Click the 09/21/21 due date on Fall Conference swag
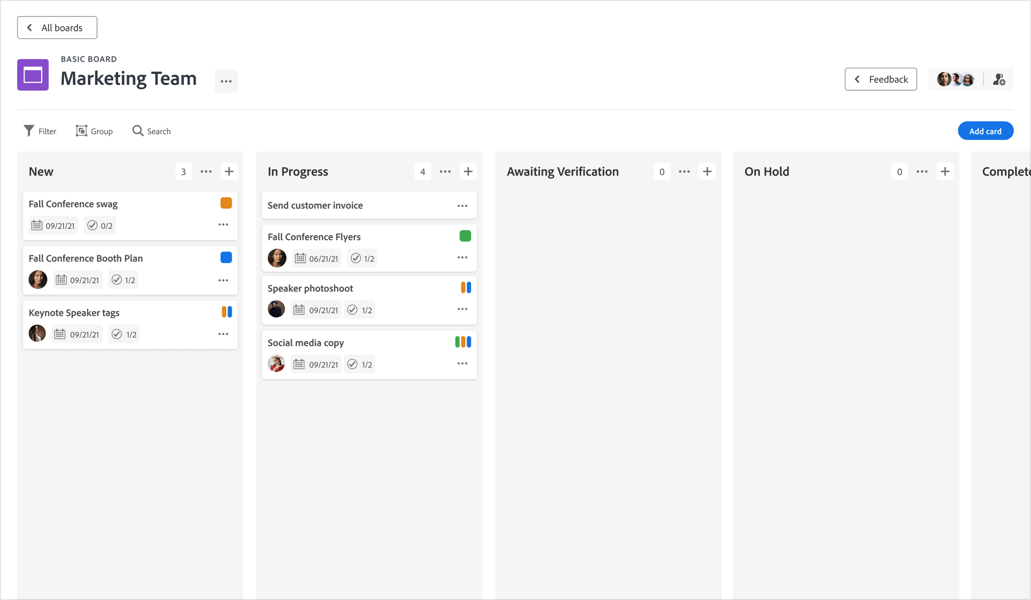This screenshot has width=1031, height=600. tap(53, 225)
